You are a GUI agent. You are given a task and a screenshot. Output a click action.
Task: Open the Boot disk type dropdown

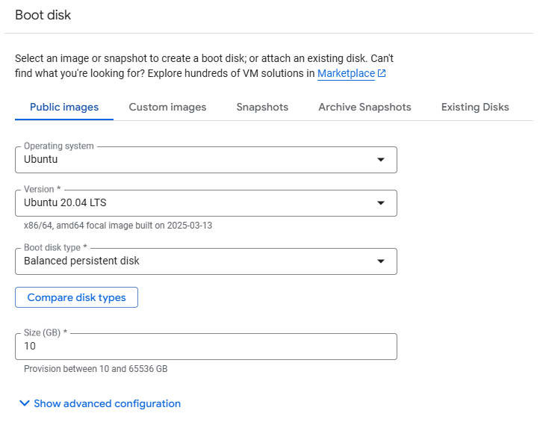(x=206, y=261)
